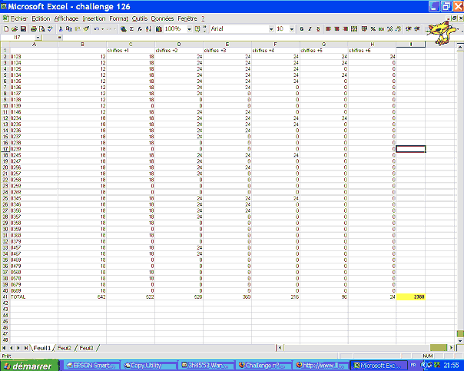The height and width of the screenshot is (371, 464).
Task: Toggle Bold formatting
Action: pos(301,28)
